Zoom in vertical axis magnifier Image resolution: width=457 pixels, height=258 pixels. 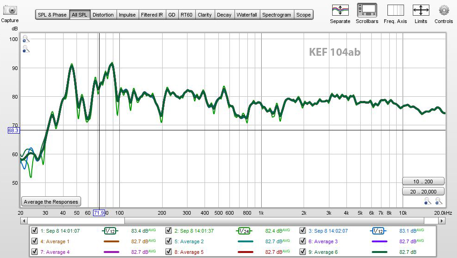coord(26,39)
